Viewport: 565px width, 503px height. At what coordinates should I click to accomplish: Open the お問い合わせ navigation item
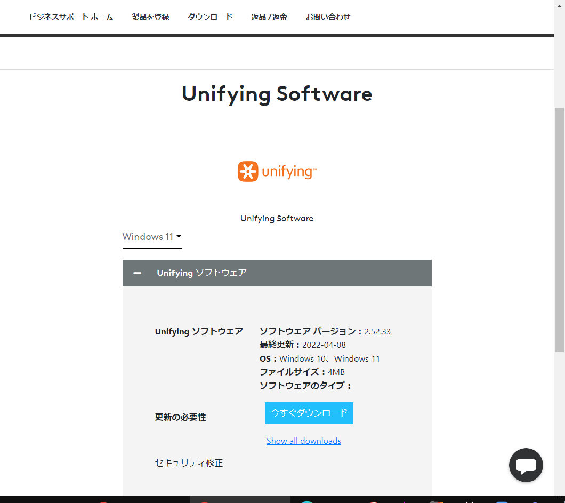click(328, 17)
